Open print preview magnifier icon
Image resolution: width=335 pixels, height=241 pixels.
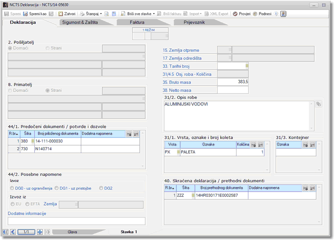tap(107, 14)
